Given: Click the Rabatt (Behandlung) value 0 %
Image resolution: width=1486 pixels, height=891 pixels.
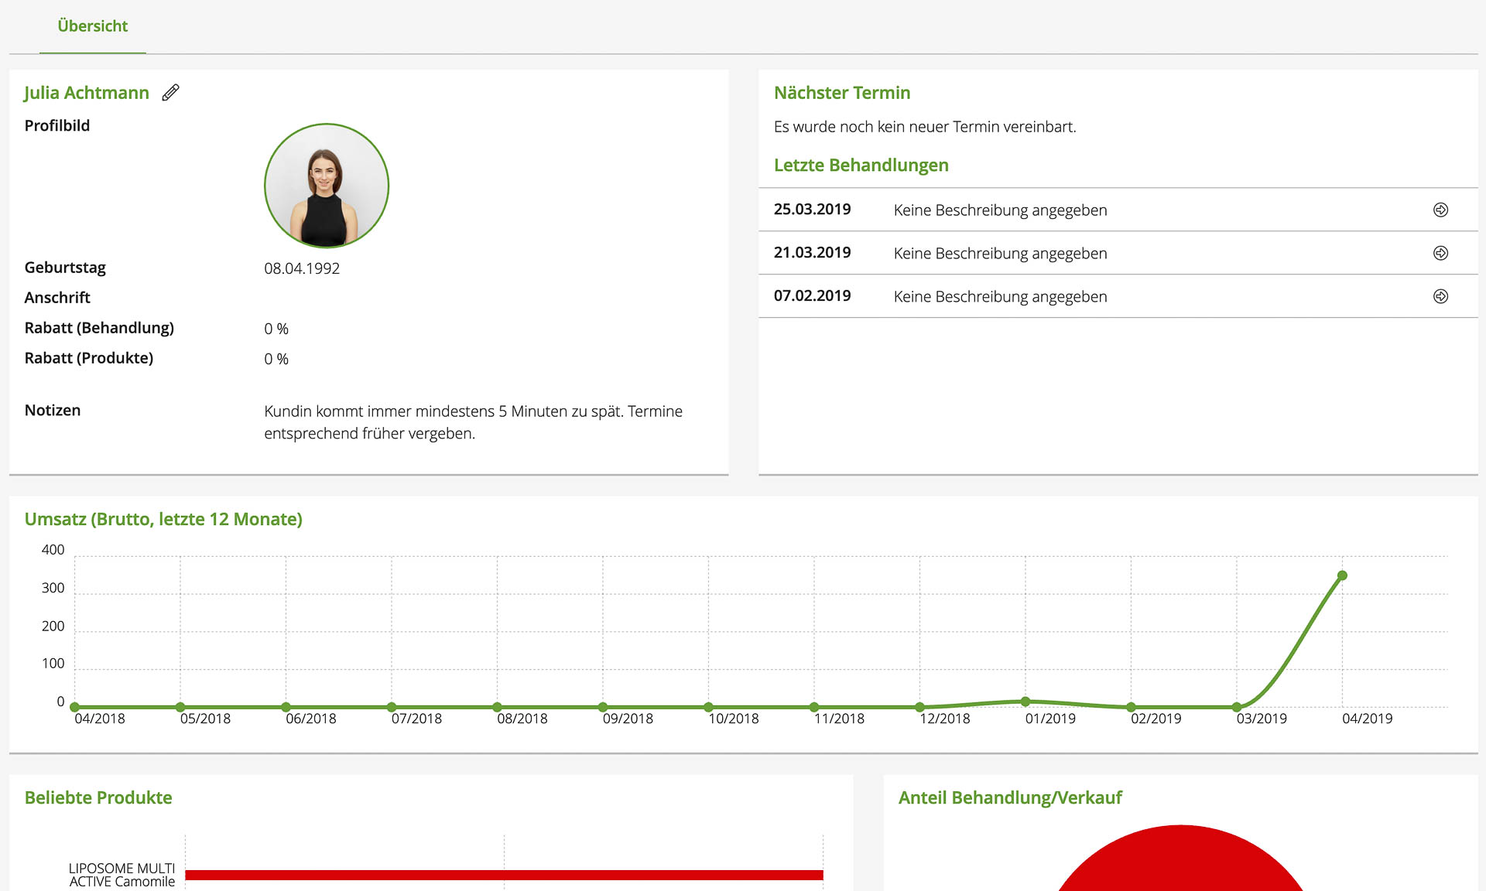Looking at the screenshot, I should point(276,329).
